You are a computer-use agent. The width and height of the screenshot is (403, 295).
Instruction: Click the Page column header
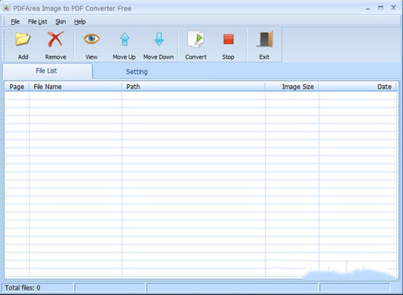pos(17,87)
